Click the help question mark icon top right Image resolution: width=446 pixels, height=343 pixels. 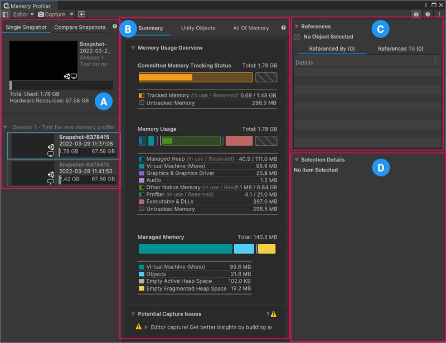[428, 14]
